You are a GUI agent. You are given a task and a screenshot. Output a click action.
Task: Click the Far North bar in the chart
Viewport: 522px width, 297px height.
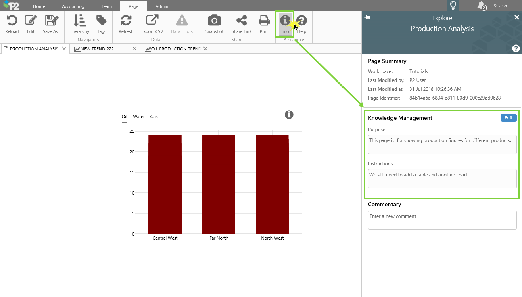pyautogui.click(x=219, y=184)
